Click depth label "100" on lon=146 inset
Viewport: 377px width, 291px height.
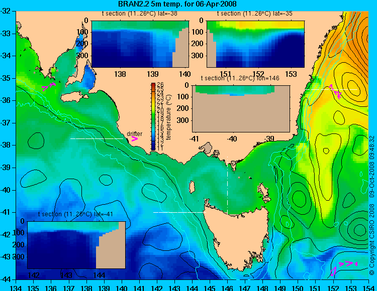point(183,97)
